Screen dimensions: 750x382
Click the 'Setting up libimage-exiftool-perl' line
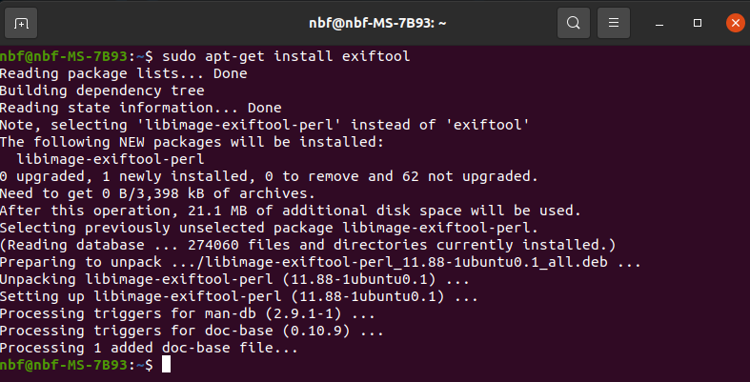(238, 296)
